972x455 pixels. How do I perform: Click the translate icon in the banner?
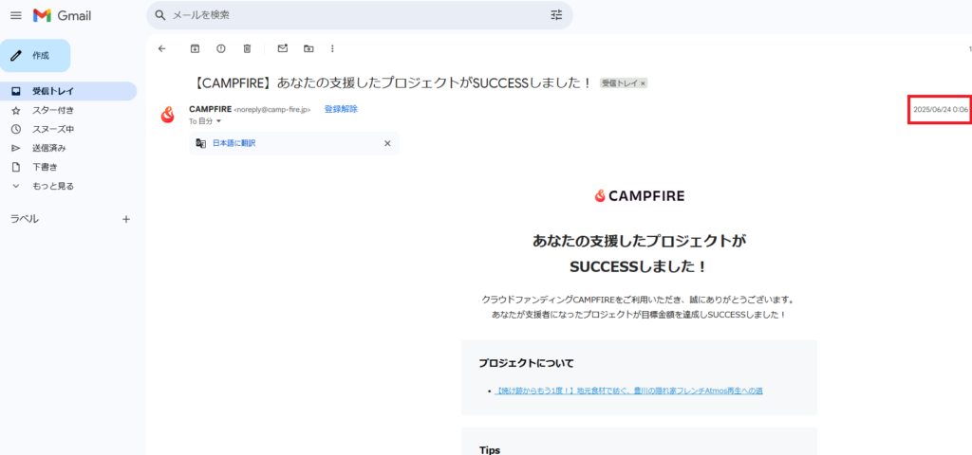201,143
